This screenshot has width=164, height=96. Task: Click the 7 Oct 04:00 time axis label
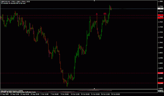tap(55, 94)
